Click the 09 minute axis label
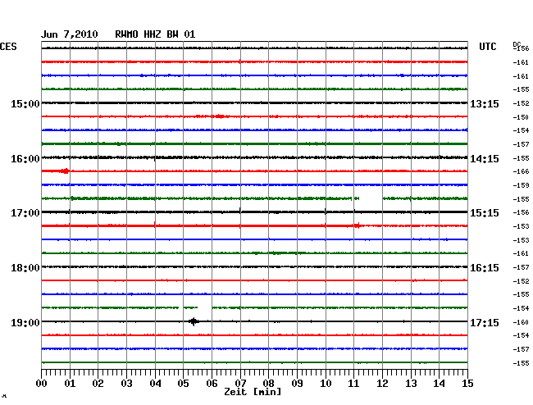The height and width of the screenshot is (405, 533). coord(297,384)
